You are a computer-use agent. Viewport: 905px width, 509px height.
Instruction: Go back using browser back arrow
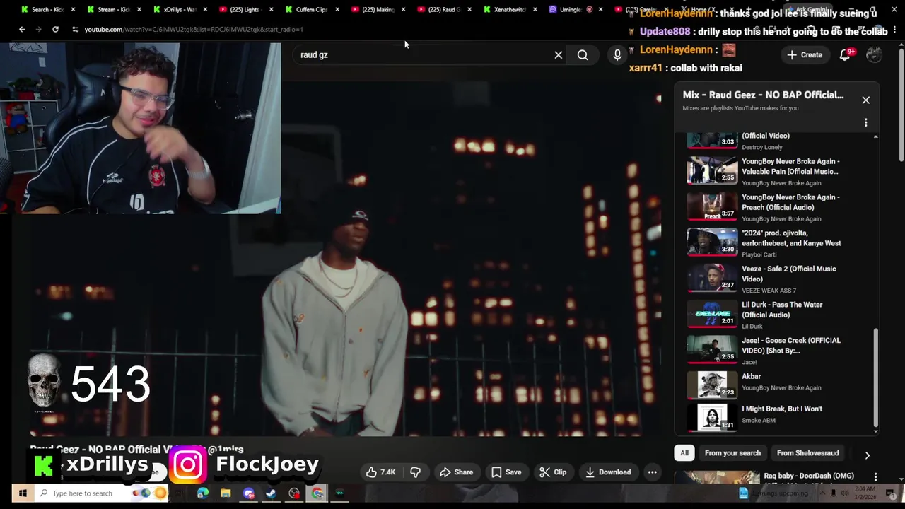[22, 29]
